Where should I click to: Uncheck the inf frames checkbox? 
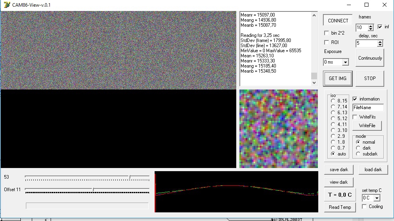tap(380, 27)
